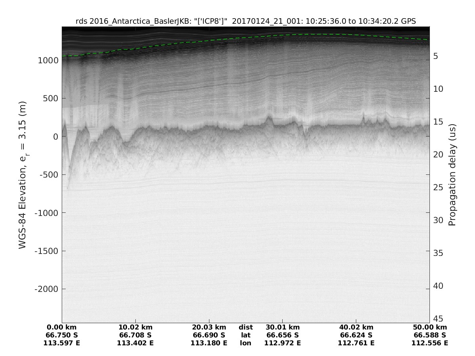
Task: Click the 'dist' x-axis legend text
Action: pyautogui.click(x=245, y=328)
